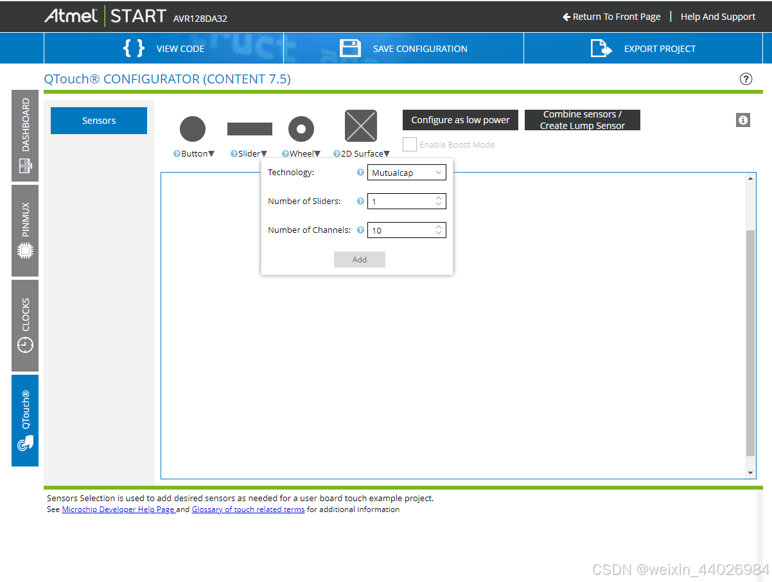
Task: Click the info icon at right of sensor toolbar
Action: coord(743,120)
